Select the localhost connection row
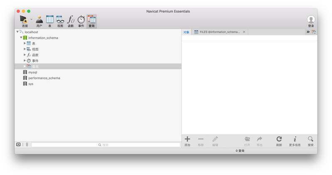Viewport: 332px width, 175px height. [x=98, y=32]
